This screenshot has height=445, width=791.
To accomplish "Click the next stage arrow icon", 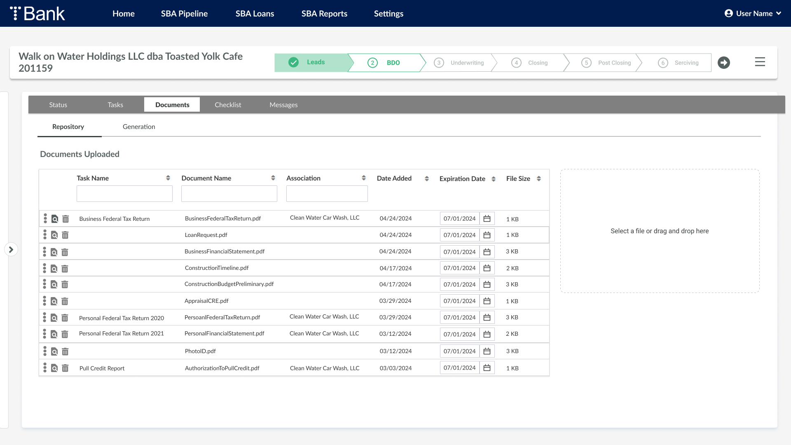I will [x=724, y=63].
